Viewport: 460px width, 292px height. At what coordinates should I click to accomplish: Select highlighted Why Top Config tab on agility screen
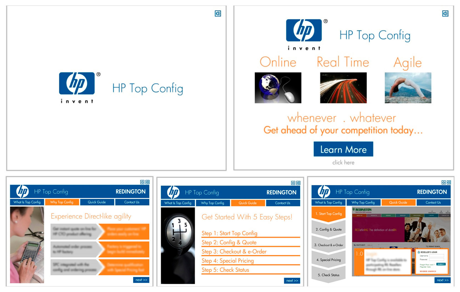pos(62,202)
